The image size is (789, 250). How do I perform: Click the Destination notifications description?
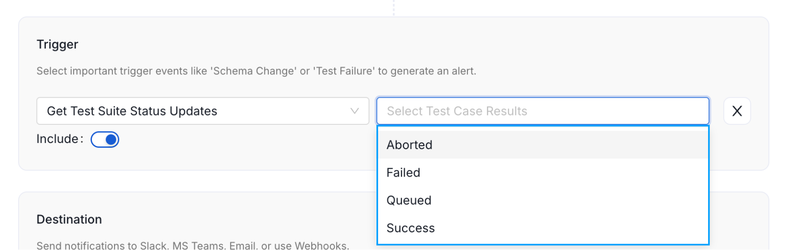tap(192, 245)
